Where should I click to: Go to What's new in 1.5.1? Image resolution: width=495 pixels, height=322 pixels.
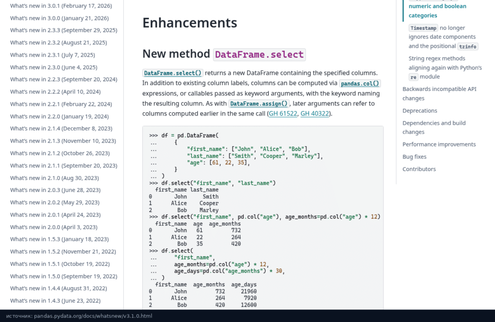(x=60, y=264)
